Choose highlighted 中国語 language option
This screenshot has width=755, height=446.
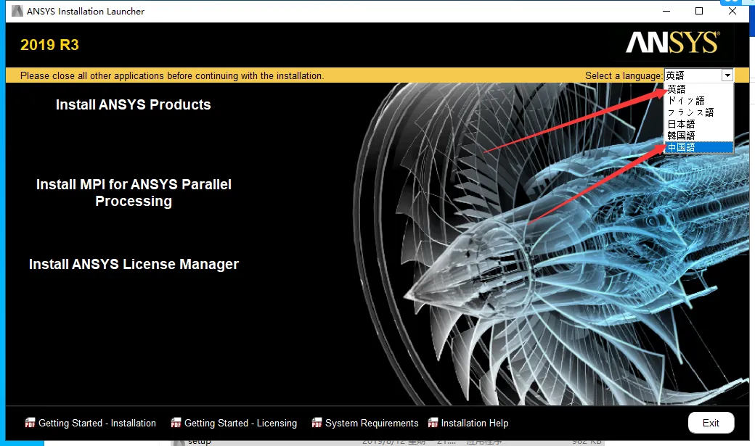(x=698, y=147)
